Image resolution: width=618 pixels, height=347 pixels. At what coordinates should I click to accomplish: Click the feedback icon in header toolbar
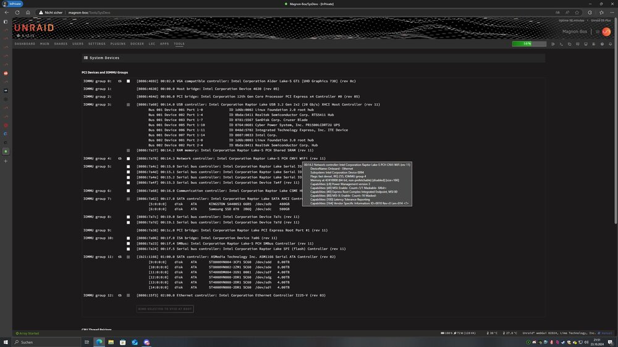click(x=578, y=44)
